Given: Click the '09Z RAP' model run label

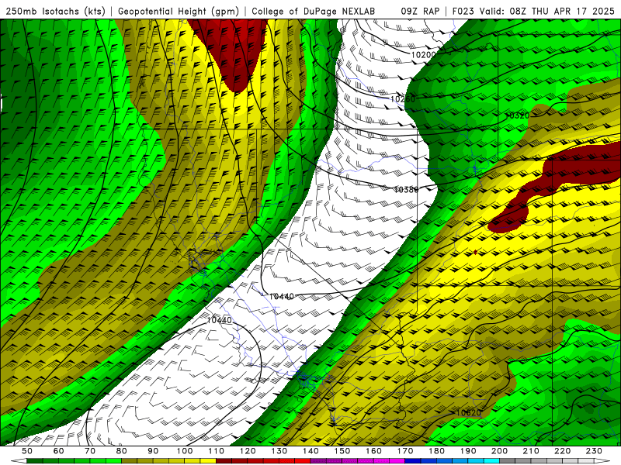Looking at the screenshot, I should coord(420,12).
